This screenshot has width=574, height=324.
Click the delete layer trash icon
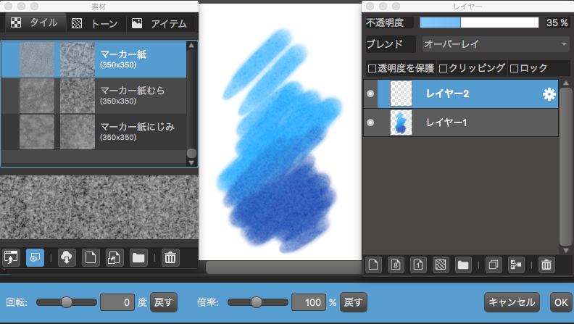coord(546,265)
